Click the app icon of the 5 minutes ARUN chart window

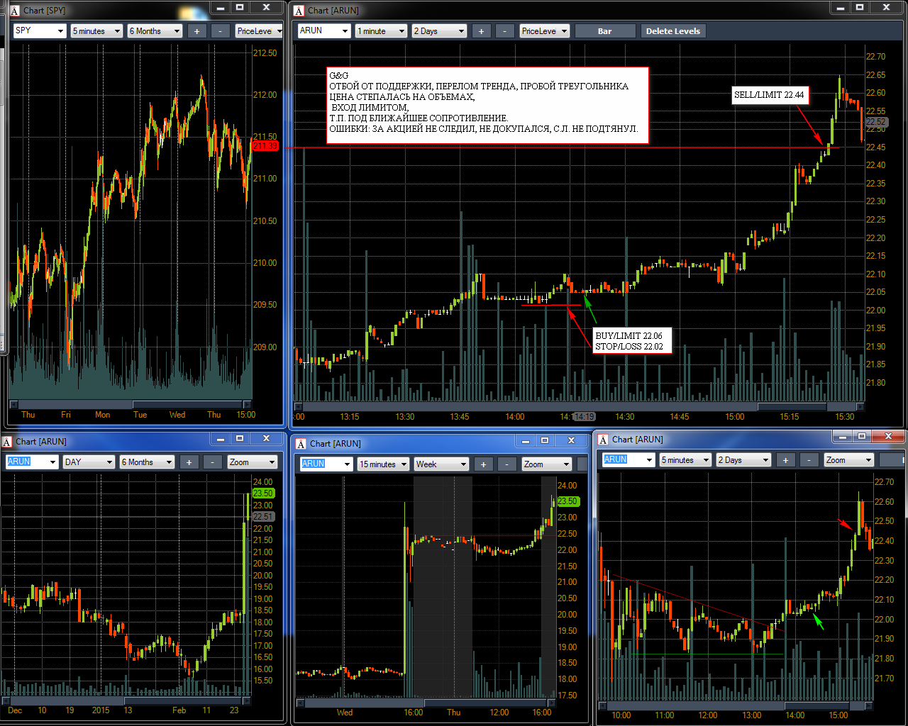[603, 439]
